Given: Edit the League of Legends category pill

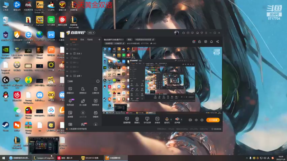Looking at the screenshot, I should (114, 44).
